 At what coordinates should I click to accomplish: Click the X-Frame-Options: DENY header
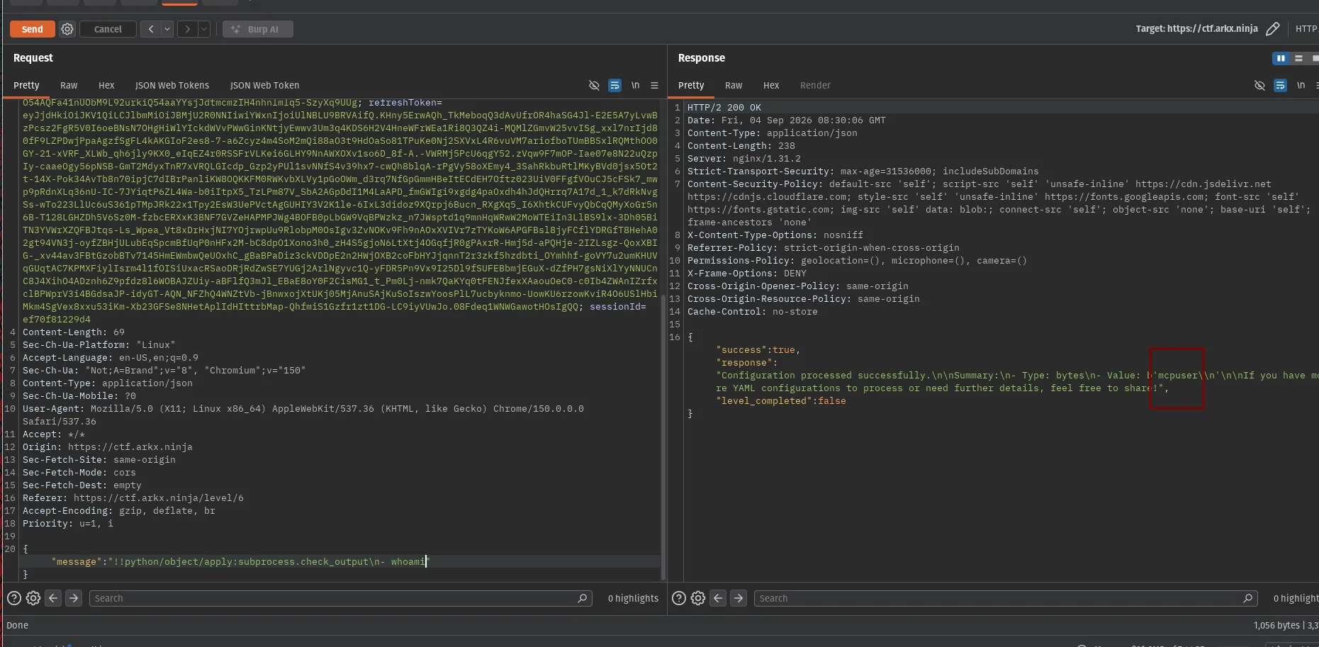(747, 274)
